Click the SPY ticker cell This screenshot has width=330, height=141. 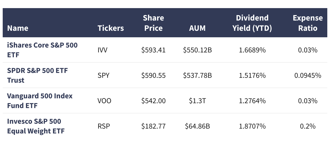point(104,75)
